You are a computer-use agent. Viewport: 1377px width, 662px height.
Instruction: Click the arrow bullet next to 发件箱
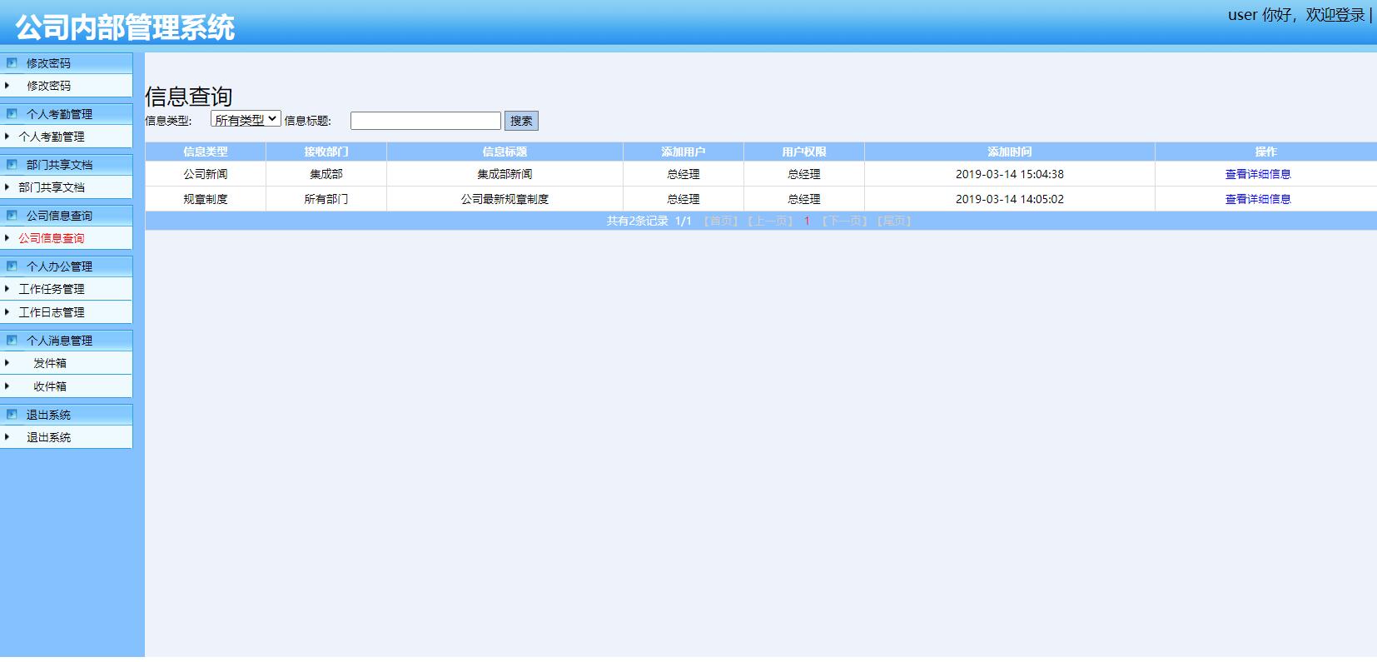click(x=7, y=363)
